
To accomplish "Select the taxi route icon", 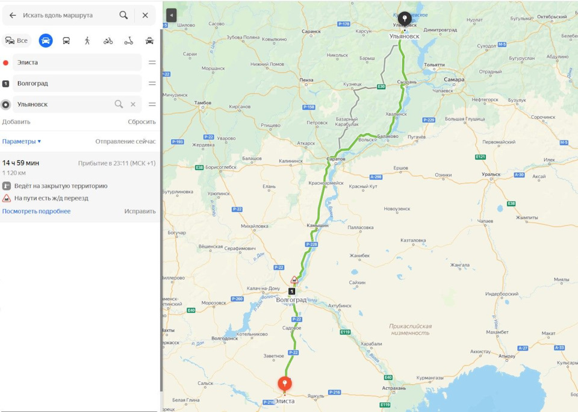I will (x=149, y=40).
